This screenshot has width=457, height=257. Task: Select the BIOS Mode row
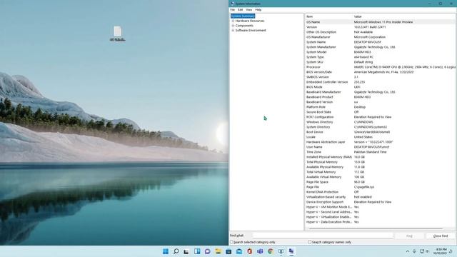coord(381,87)
